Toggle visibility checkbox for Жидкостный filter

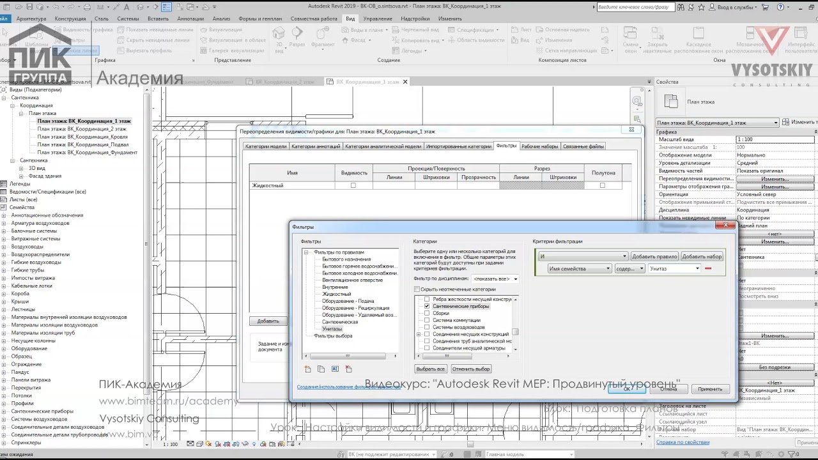click(x=353, y=186)
